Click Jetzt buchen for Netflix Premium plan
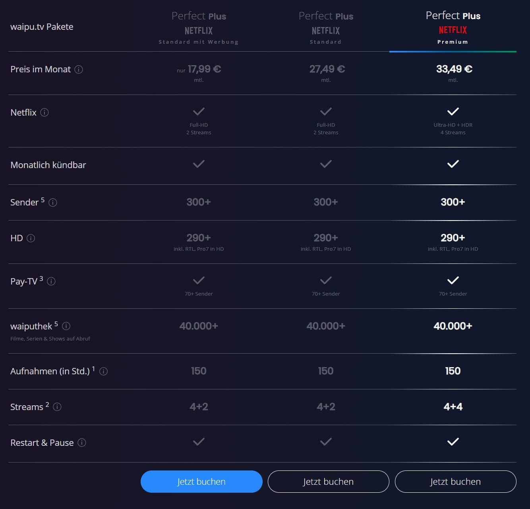530x509 pixels. pos(455,482)
